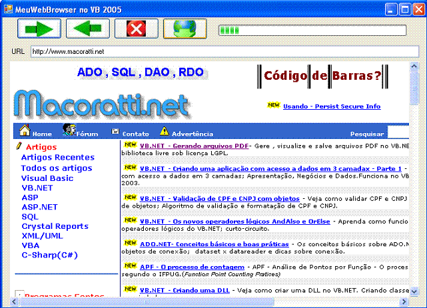Click the NEW badge beside APF - O processo de contagem
Screen dimensions: 427x308
click(130, 265)
